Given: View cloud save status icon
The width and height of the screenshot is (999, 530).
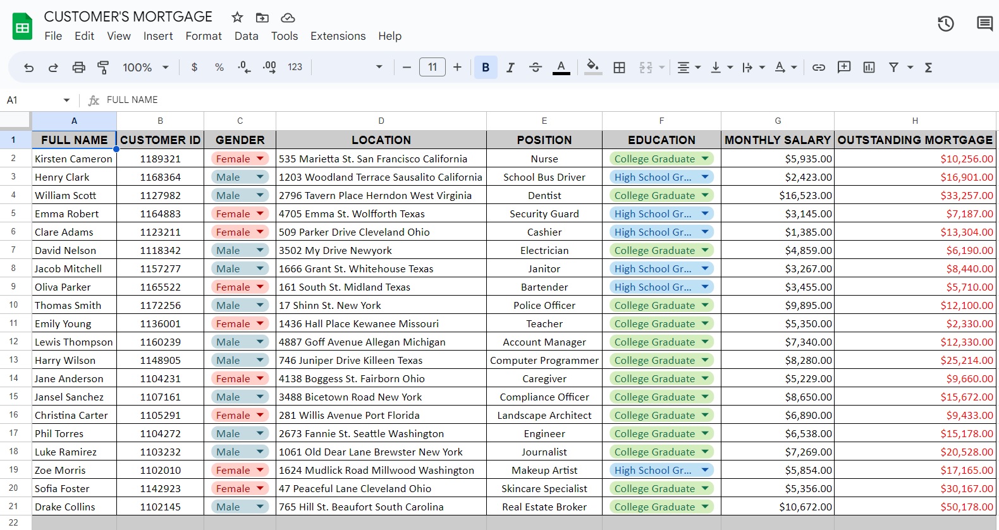Looking at the screenshot, I should click(x=288, y=17).
